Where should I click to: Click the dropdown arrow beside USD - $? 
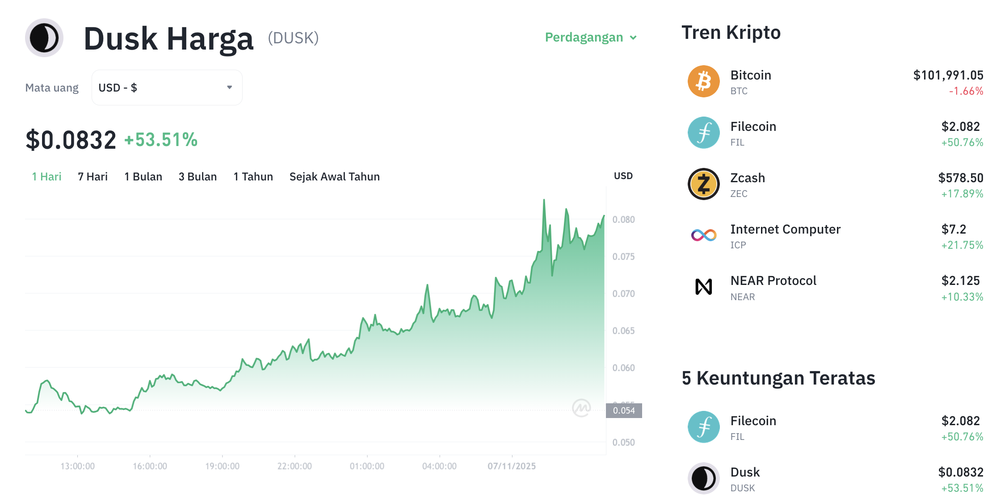(x=229, y=88)
